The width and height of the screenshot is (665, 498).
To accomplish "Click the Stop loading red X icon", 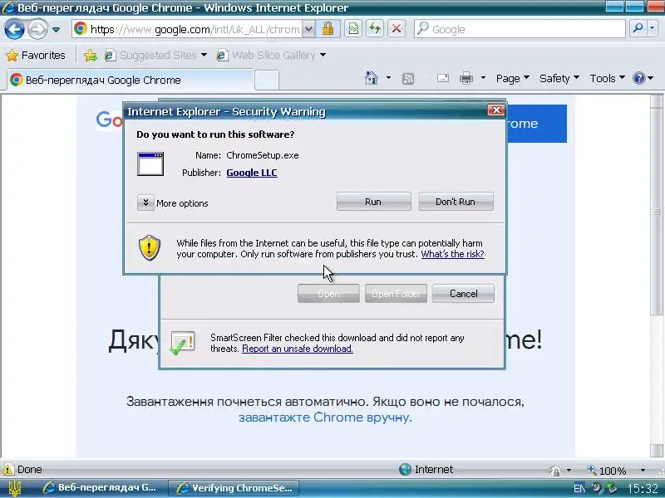I will click(397, 29).
